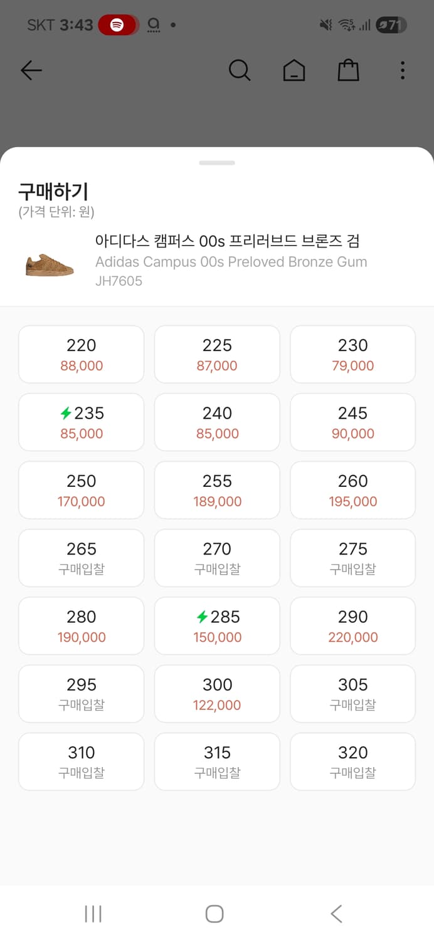
Task: Choose fast delivery size 285
Action: pyautogui.click(x=217, y=626)
